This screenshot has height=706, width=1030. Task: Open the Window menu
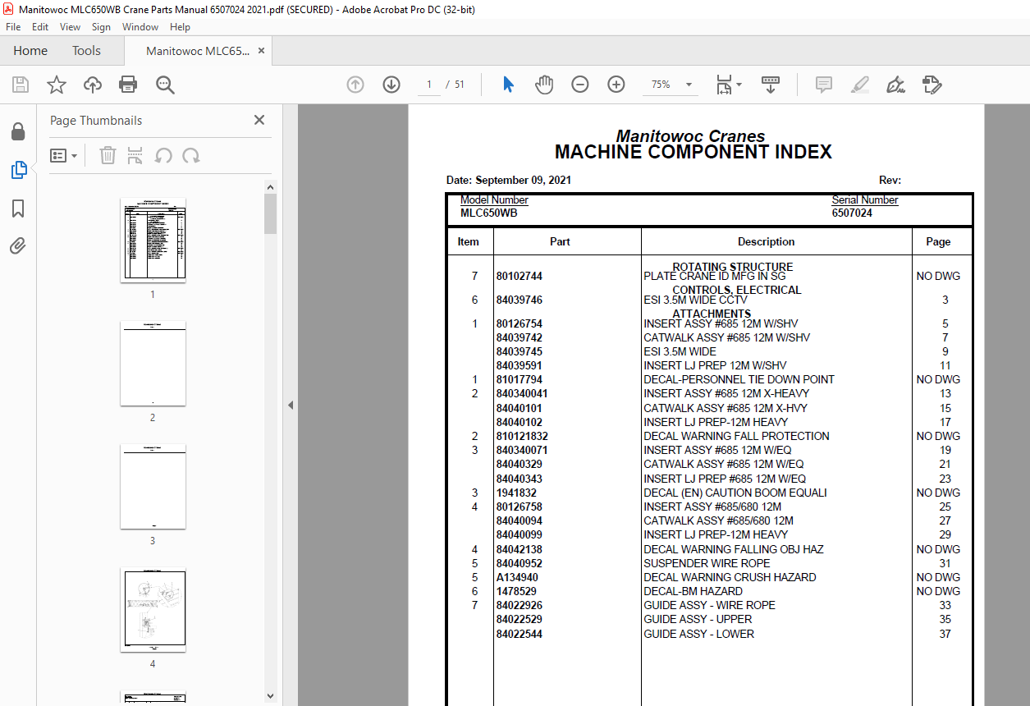(x=140, y=27)
